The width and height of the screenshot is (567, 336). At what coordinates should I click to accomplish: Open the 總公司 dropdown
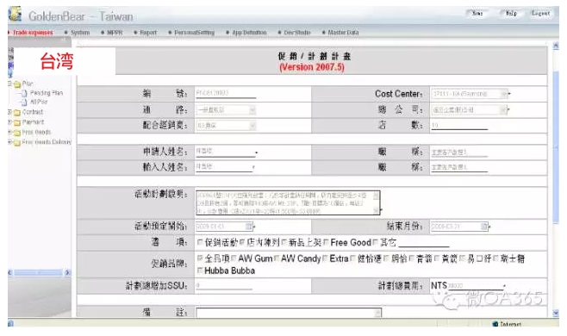pyautogui.click(x=503, y=109)
